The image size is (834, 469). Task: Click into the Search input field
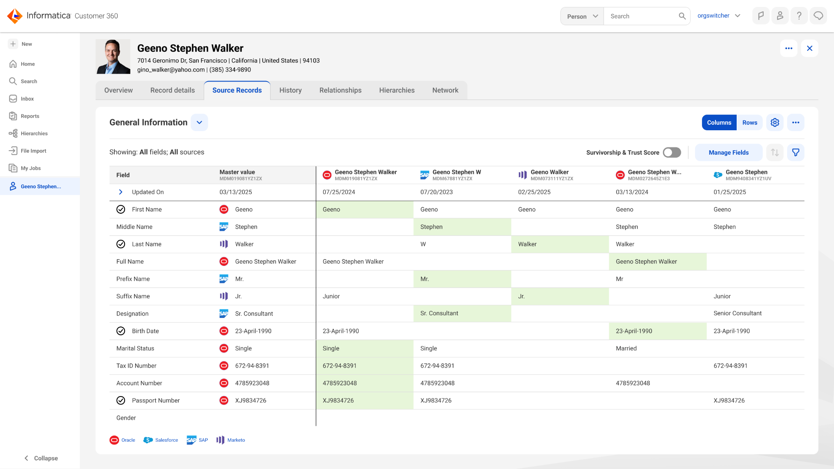(642, 16)
